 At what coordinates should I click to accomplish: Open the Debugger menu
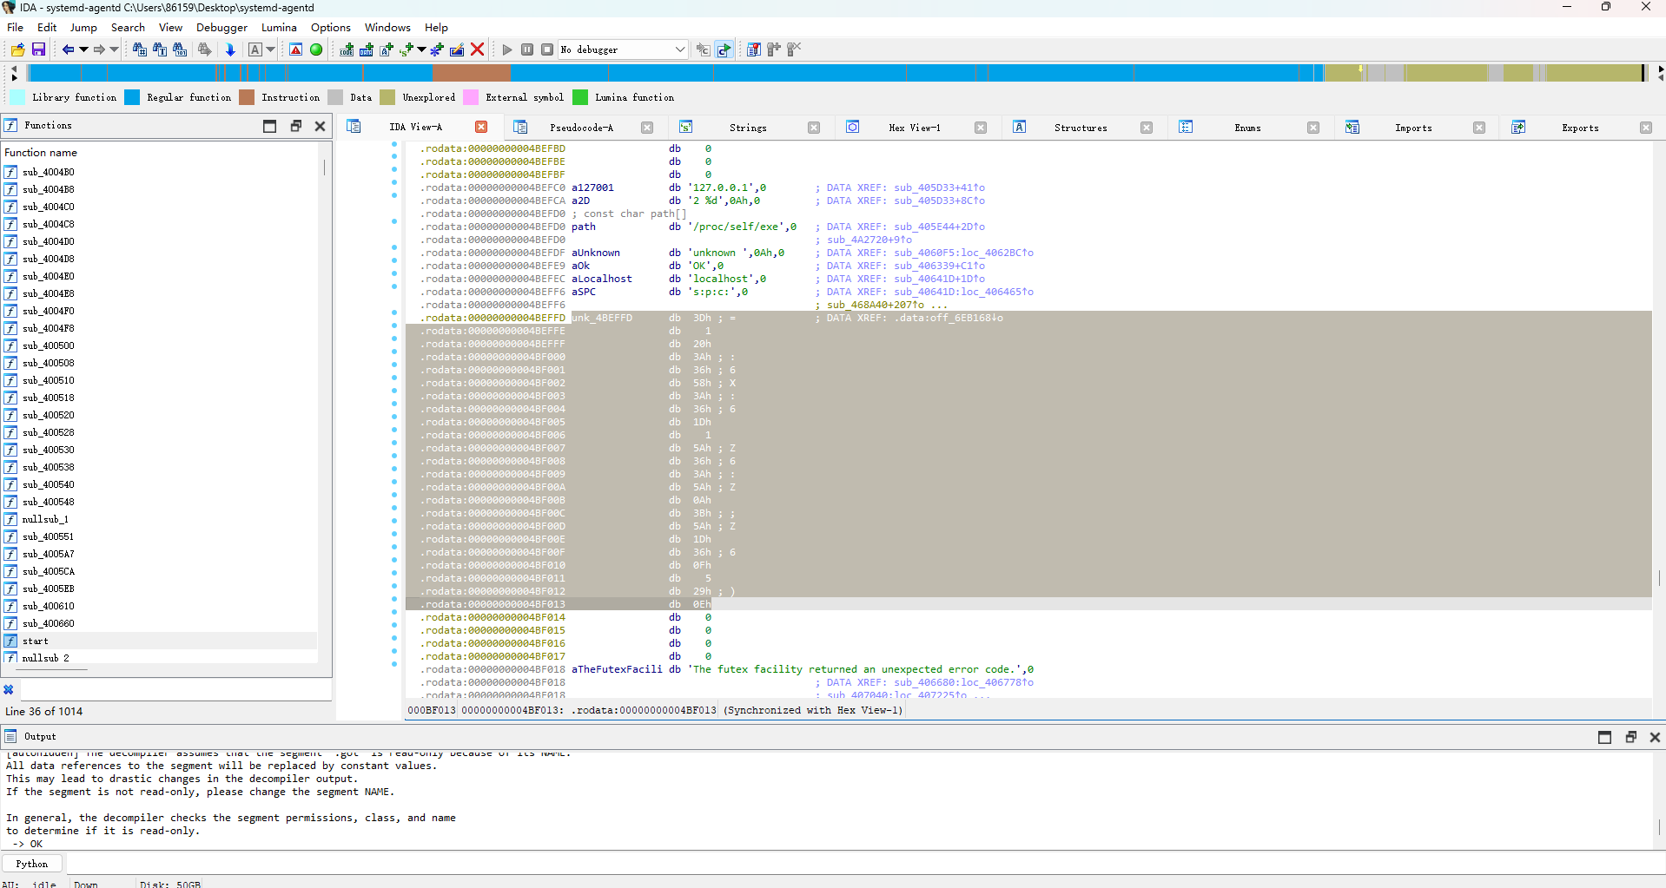click(221, 27)
